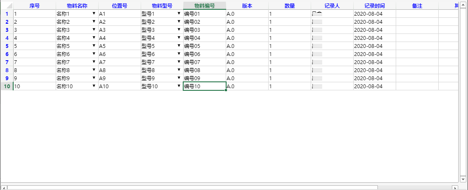Select 数量 cell in row 4
The image size is (468, 190).
(289, 38)
